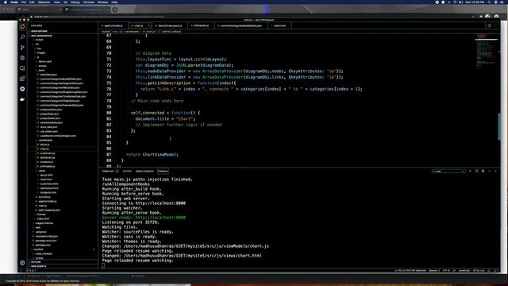Click errors and warnings count in status bar
This screenshot has width=508, height=286.
click(31, 270)
